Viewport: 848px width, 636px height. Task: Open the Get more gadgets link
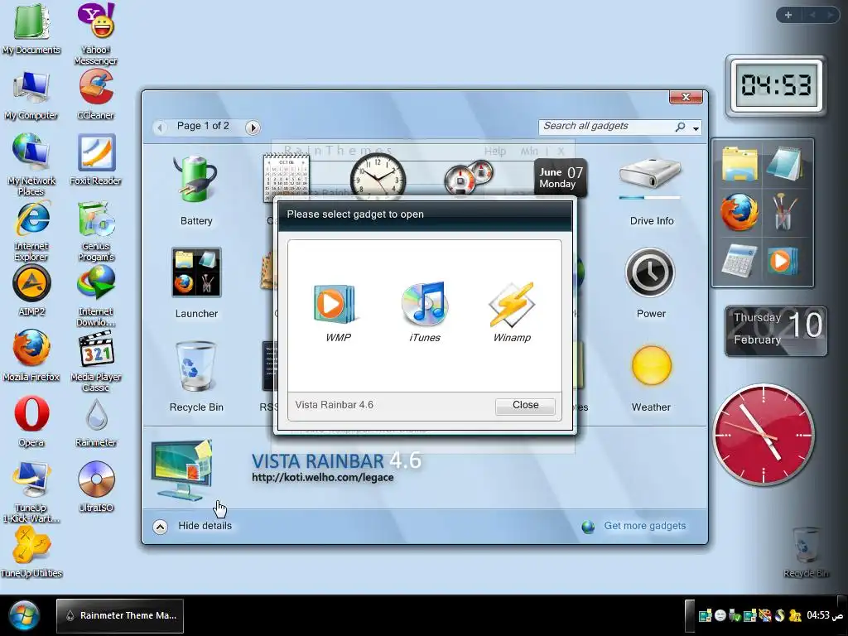[644, 526]
